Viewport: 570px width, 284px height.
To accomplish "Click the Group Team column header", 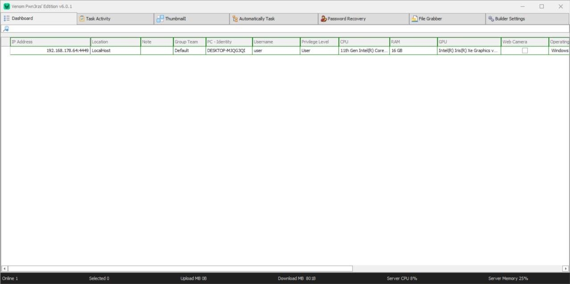I will [190, 42].
